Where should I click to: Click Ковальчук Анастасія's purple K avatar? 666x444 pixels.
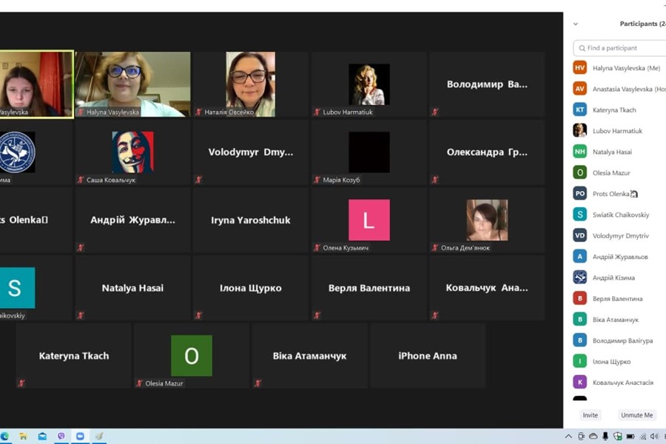point(579,382)
